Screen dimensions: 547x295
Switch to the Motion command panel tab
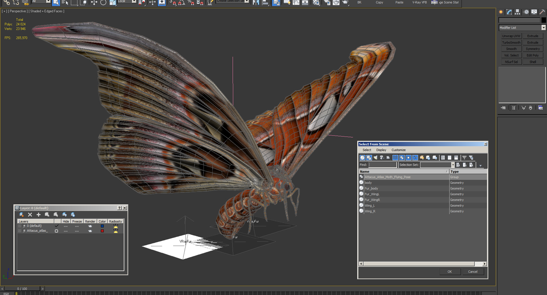tap(526, 12)
